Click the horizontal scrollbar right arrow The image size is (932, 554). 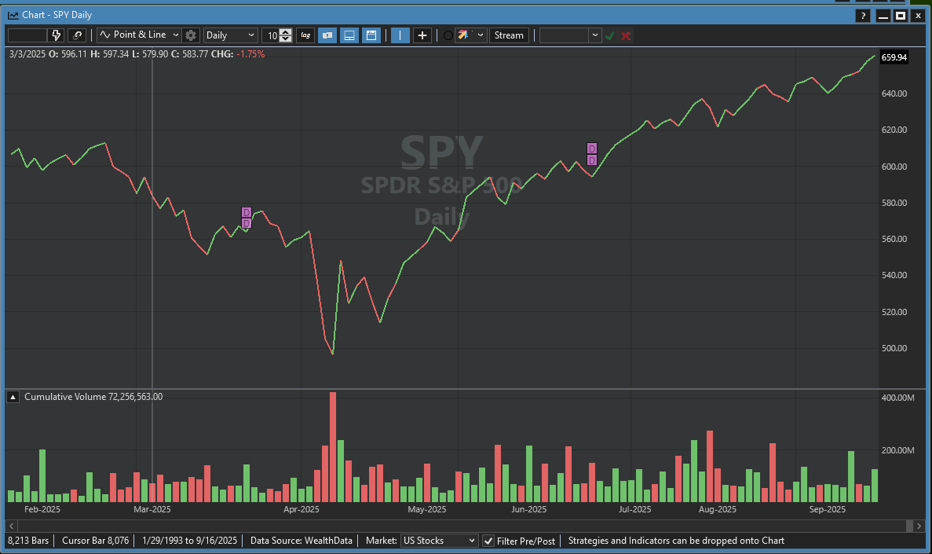coord(919,526)
